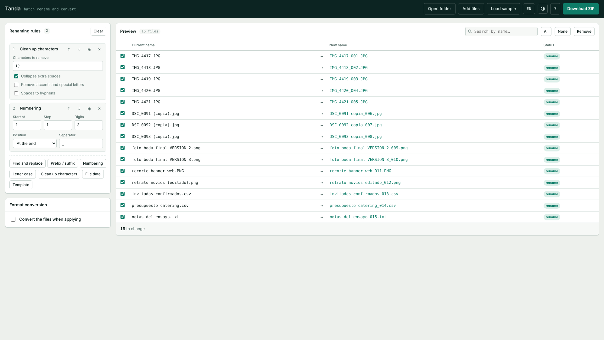Click Add files button
Viewport: 604px width, 340px height.
point(471,9)
